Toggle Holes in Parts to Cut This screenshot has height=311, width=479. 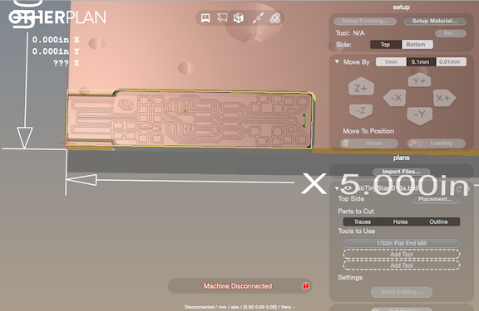[401, 221]
